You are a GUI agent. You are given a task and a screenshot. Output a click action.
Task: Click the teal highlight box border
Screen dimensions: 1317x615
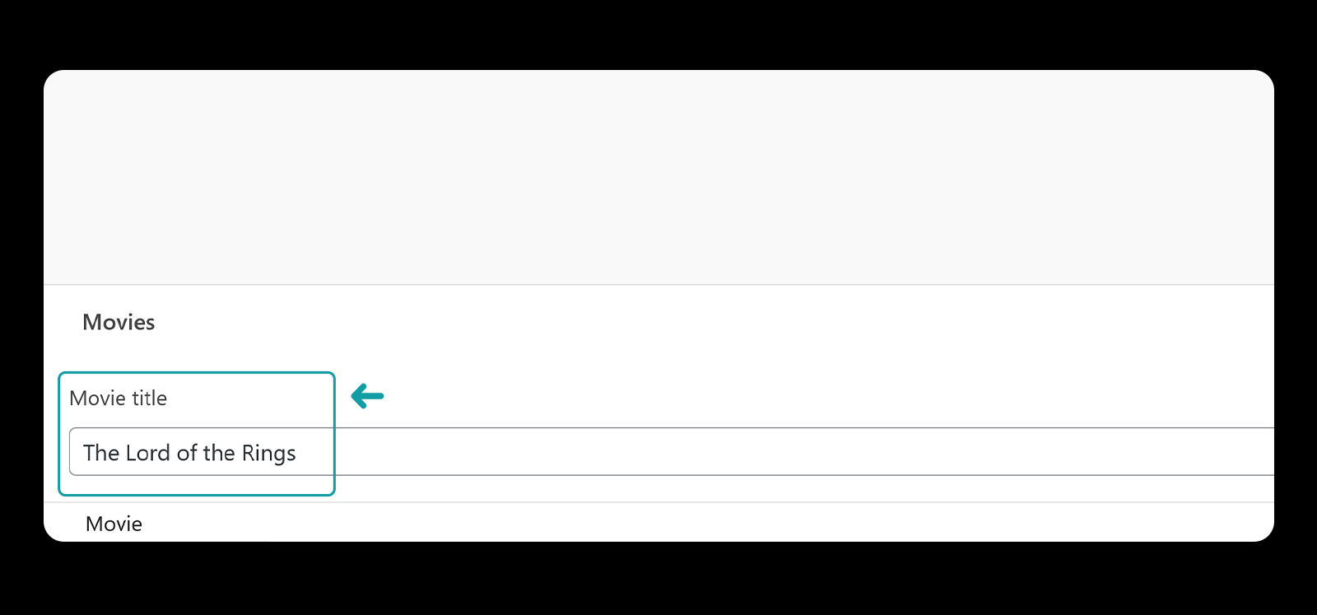point(197,373)
